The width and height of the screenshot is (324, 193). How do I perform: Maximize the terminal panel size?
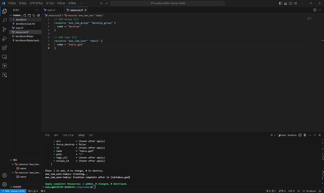(x=315, y=135)
